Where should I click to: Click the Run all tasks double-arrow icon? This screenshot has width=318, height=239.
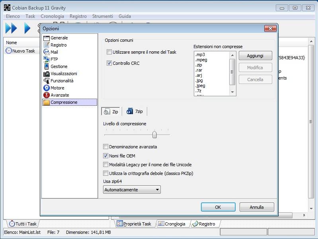point(11,28)
